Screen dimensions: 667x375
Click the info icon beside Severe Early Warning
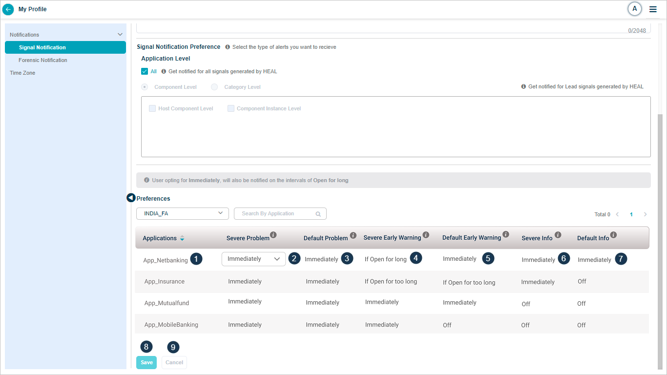pyautogui.click(x=426, y=235)
